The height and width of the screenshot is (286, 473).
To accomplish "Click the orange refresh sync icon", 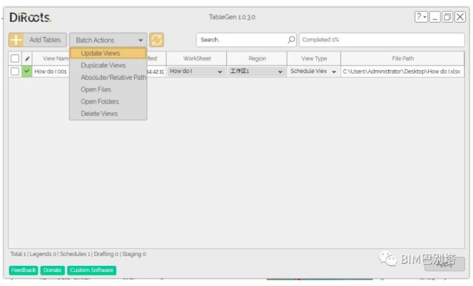I will click(x=157, y=40).
